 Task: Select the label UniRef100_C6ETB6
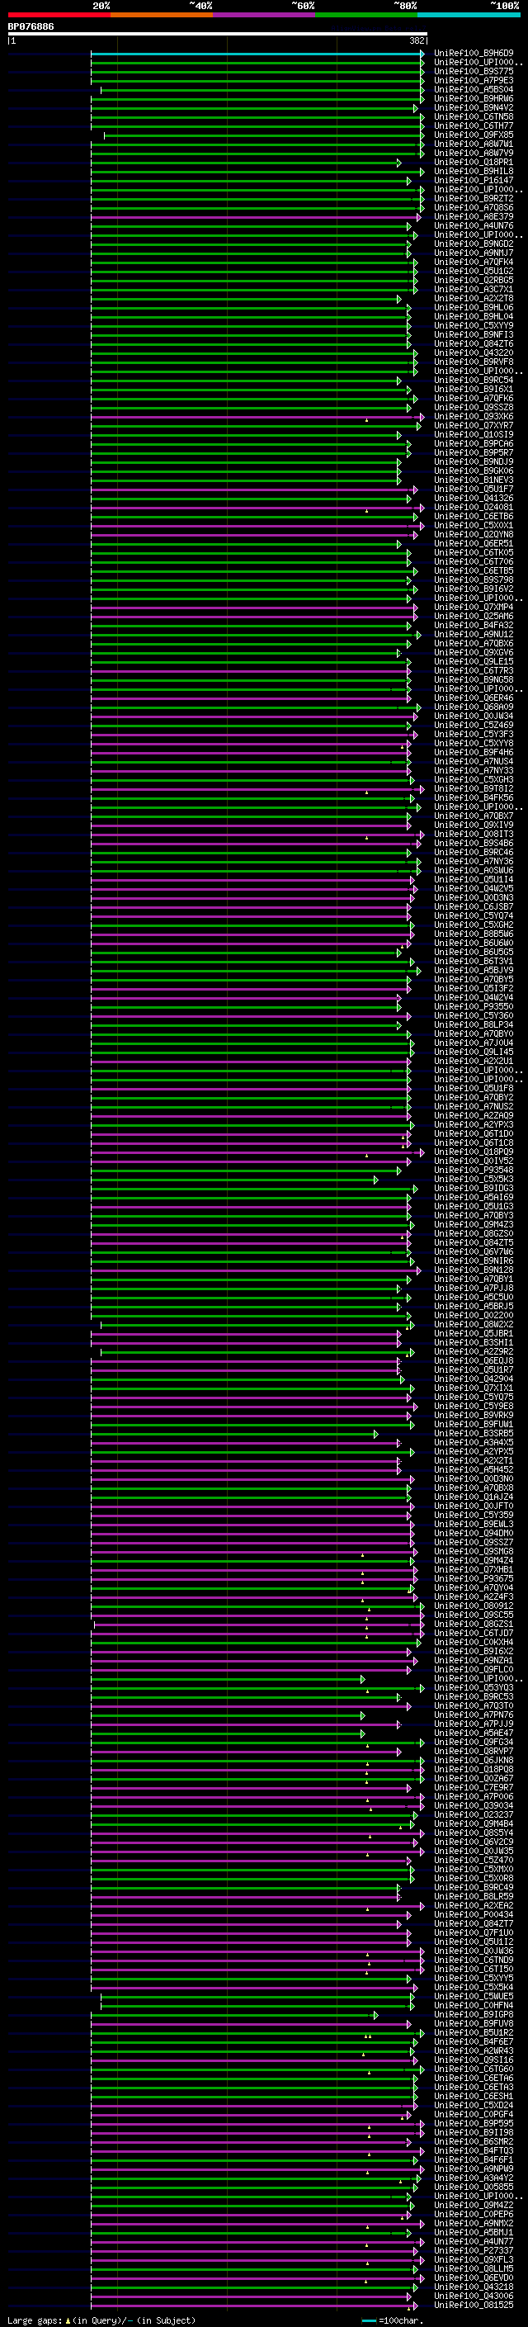coord(474,517)
